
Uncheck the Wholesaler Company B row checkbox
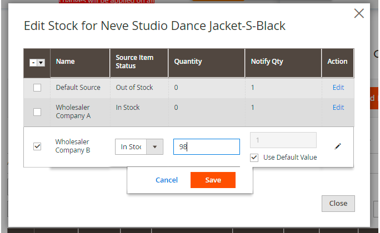37,146
